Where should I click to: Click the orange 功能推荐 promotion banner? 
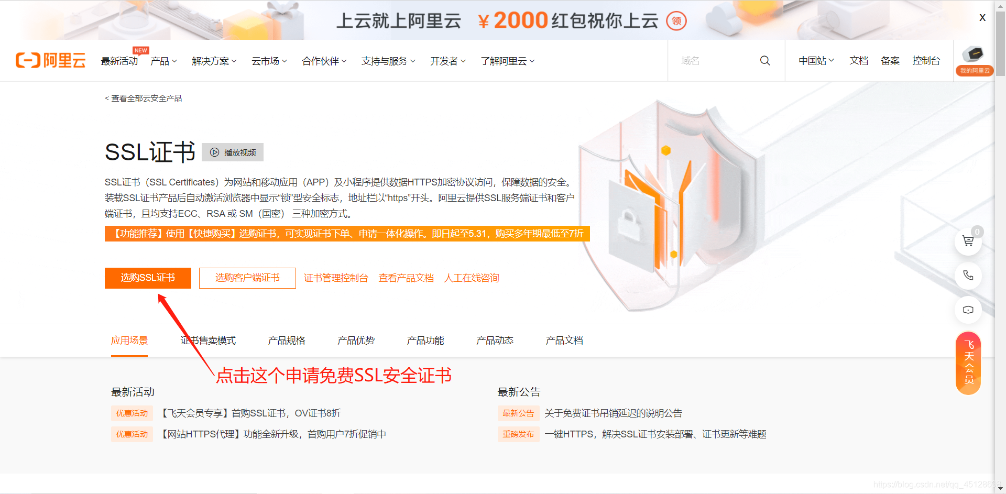click(x=347, y=234)
